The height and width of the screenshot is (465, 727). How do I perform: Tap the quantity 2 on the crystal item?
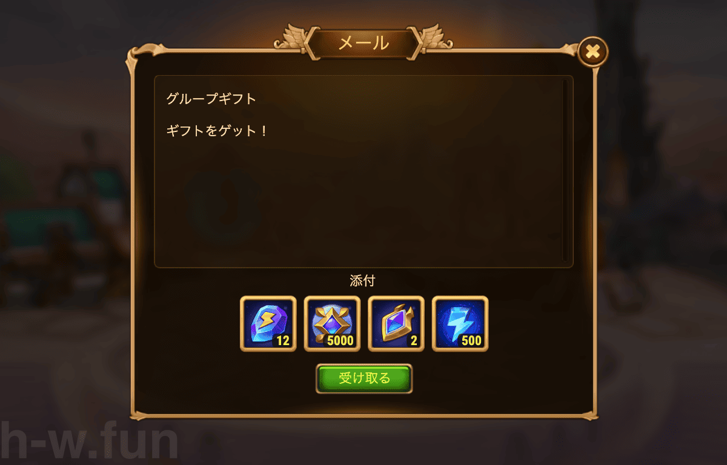click(414, 340)
